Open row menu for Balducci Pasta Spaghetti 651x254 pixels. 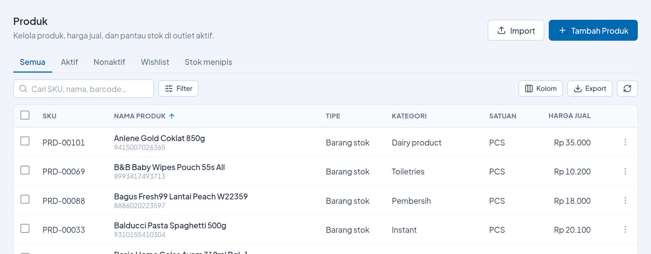pos(625,229)
